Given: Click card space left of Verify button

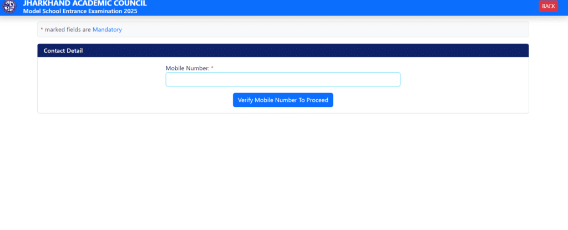Looking at the screenshot, I should point(139,100).
